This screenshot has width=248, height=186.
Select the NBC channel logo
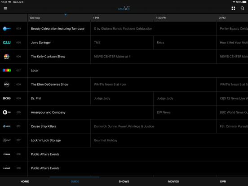(x=7, y=57)
